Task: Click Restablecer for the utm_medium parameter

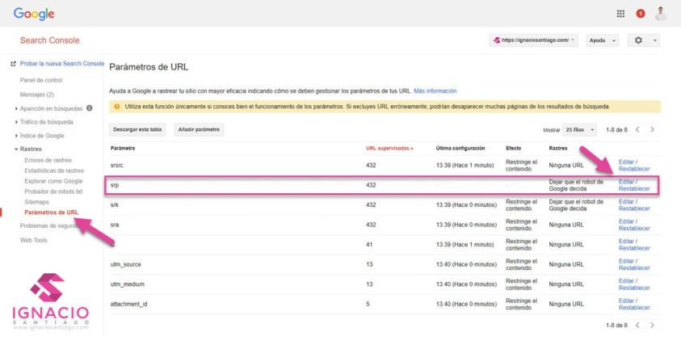Action: [x=634, y=288]
